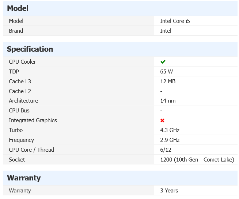Click the red X for Integrated Graphics
The image size is (239, 199).
[x=163, y=120]
